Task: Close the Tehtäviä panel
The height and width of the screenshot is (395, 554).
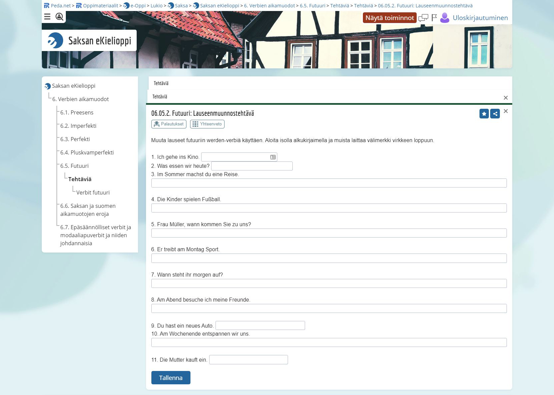Action: [x=506, y=98]
